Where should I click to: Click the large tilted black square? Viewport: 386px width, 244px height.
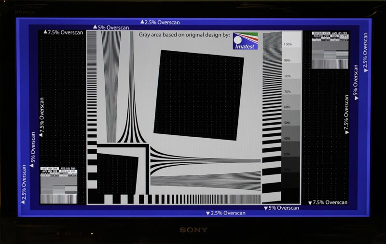click(x=200, y=94)
